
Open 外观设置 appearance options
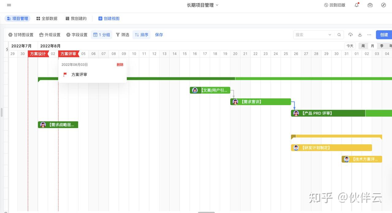(x=50, y=35)
